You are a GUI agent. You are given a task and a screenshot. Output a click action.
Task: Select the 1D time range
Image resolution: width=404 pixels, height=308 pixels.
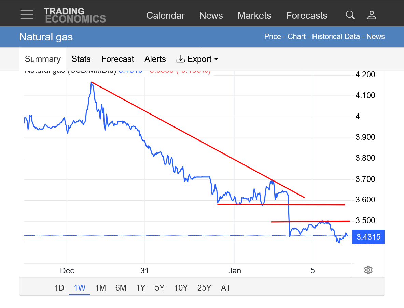click(59, 288)
